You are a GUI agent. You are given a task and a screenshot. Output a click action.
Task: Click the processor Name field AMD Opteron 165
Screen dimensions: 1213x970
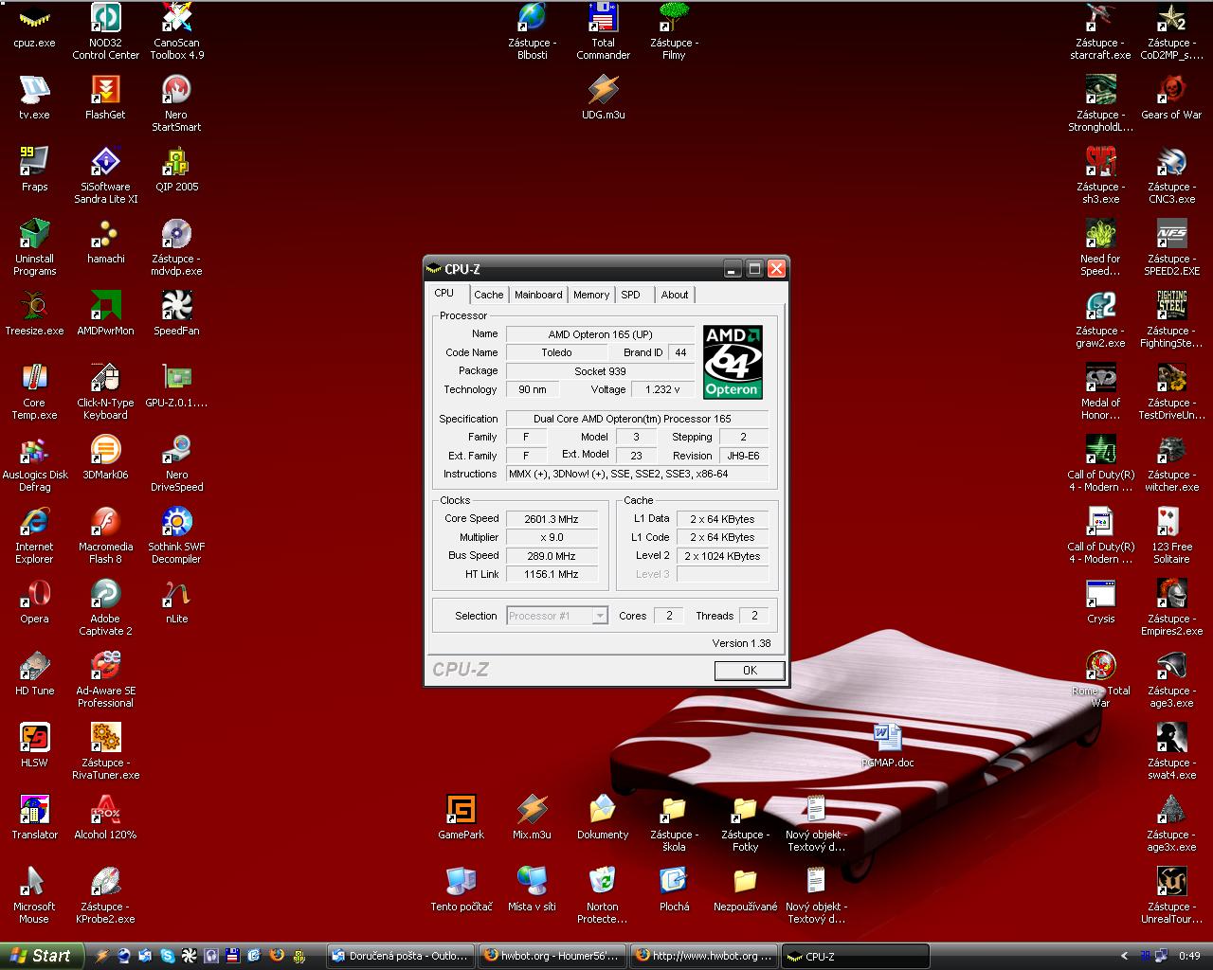coord(600,334)
